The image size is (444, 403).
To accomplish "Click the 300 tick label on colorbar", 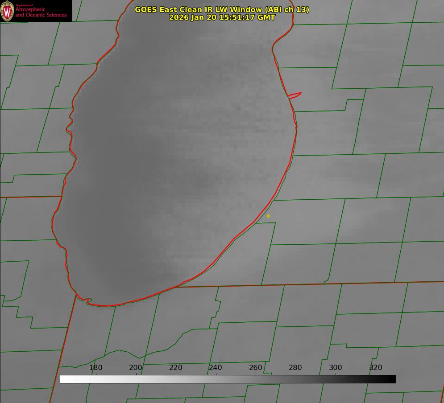I will point(335,368).
